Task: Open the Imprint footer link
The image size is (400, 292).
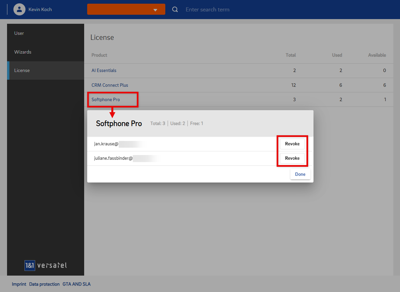Action: click(19, 284)
